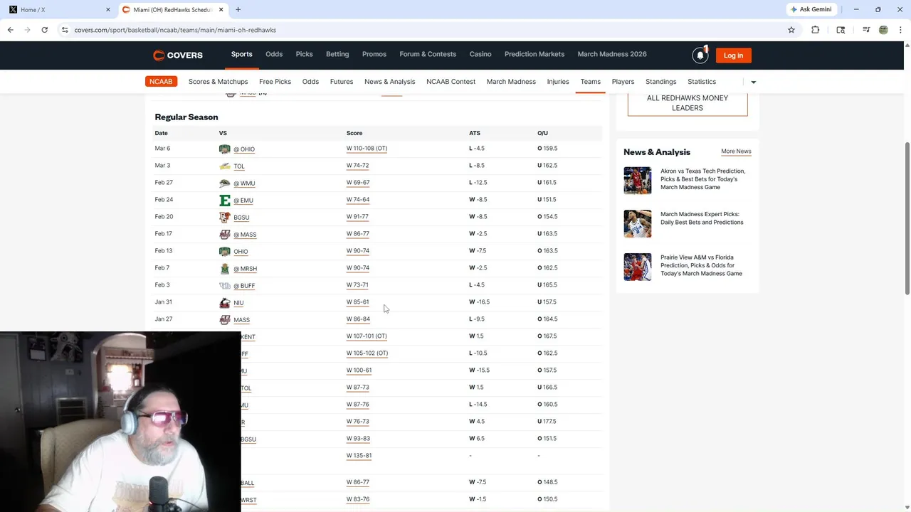
Task: Click the WMU team logo in the Feb 27 row
Action: point(225,183)
